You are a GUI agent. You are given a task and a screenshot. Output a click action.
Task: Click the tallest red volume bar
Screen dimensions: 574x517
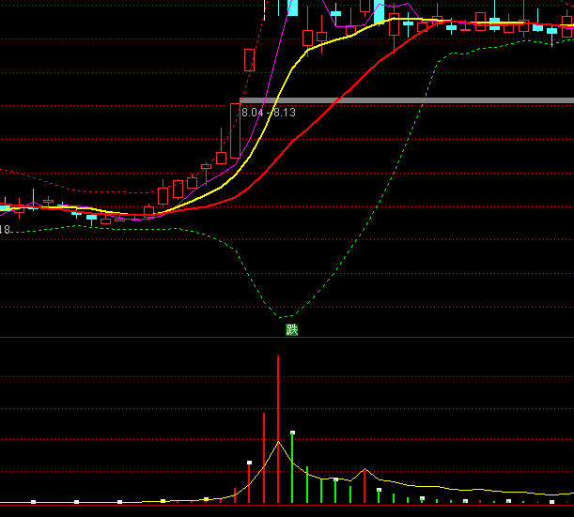(x=278, y=432)
